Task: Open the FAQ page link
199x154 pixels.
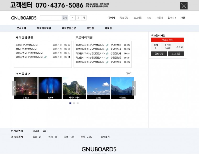Action: pyautogui.click(x=149, y=18)
